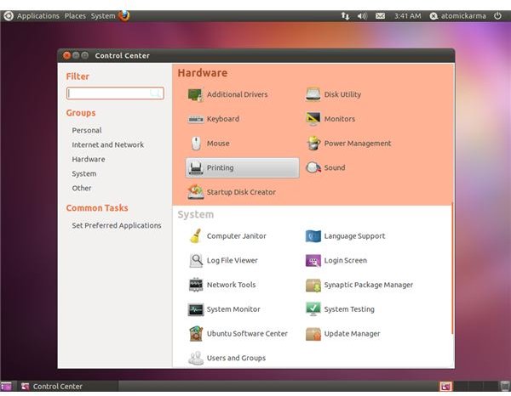Select the Internet and Network group
This screenshot has width=511, height=396.
pyautogui.click(x=107, y=144)
